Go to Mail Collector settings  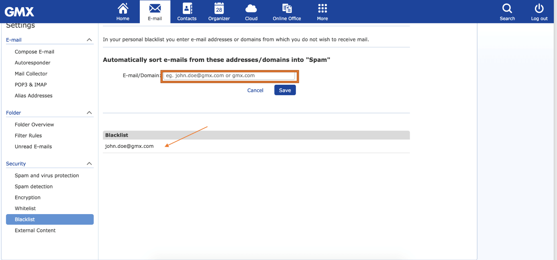click(x=31, y=74)
